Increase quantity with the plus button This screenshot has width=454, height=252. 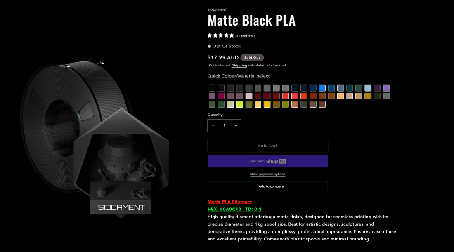click(236, 125)
